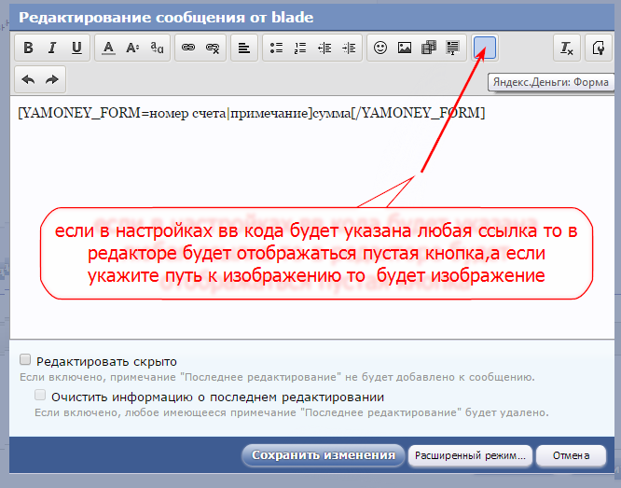
Task: Insert an image
Action: click(x=405, y=48)
